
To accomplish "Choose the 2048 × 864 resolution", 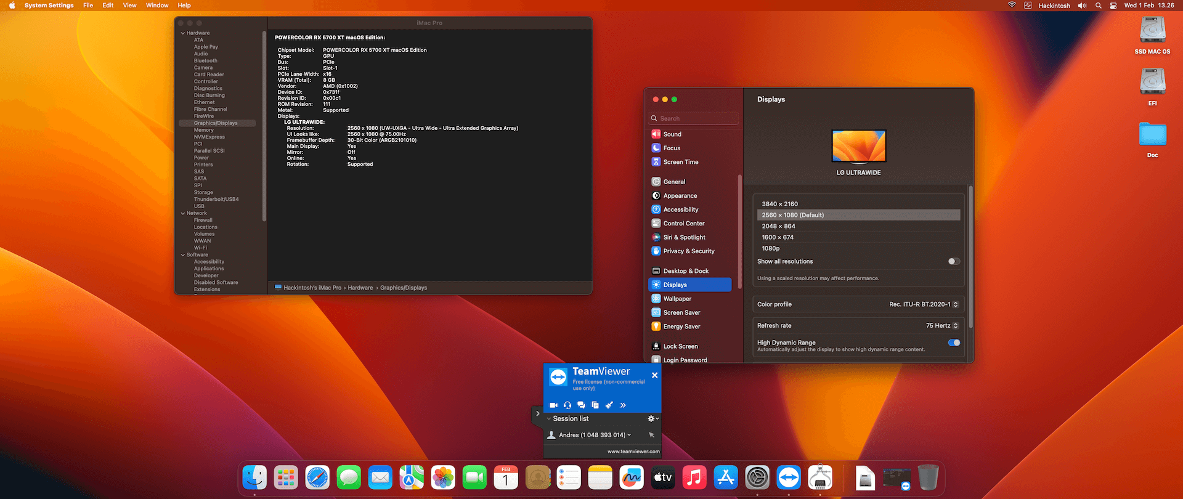I will [858, 226].
